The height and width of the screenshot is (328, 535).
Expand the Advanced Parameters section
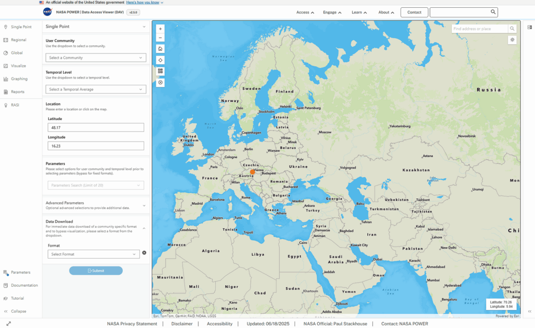point(96,205)
